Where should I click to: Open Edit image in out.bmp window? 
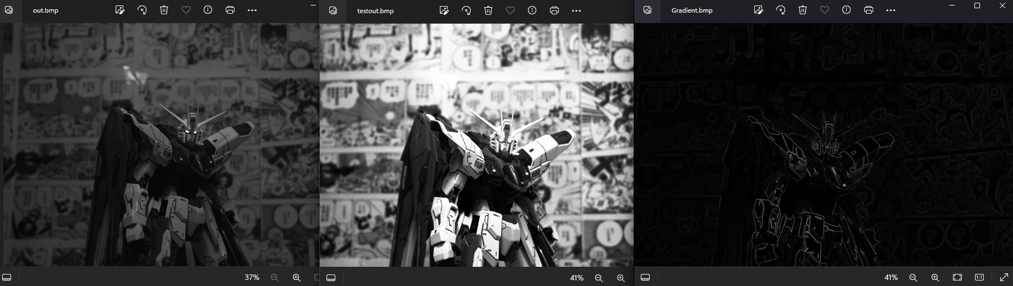coord(120,10)
